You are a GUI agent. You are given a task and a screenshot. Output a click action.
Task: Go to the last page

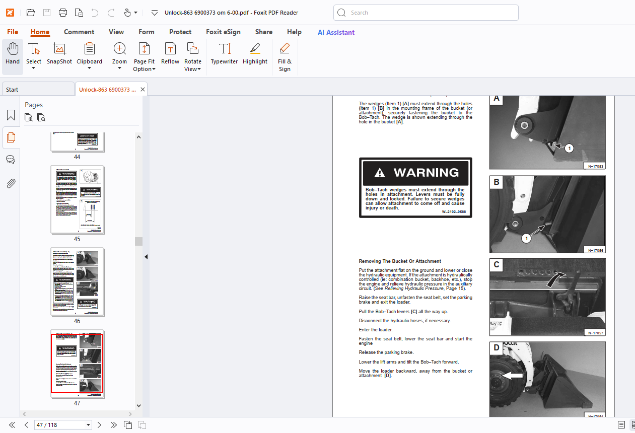(114, 425)
